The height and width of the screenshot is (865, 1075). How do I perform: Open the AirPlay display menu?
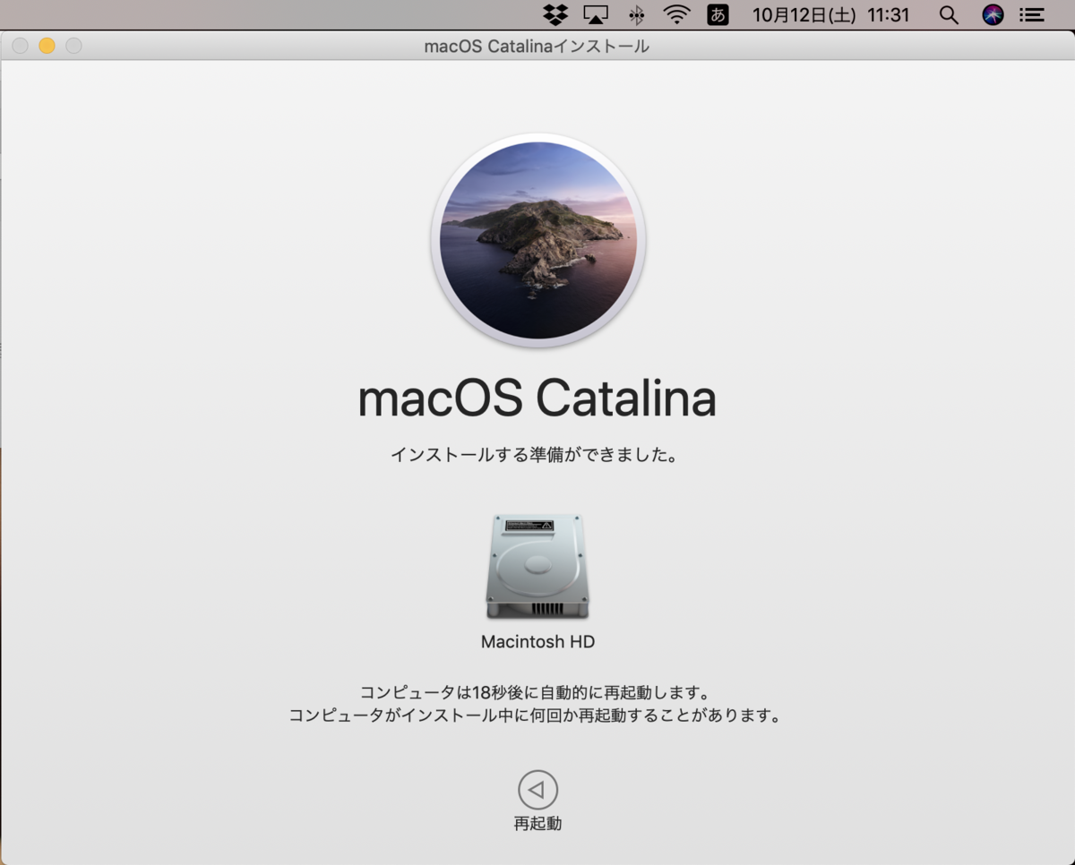click(596, 14)
